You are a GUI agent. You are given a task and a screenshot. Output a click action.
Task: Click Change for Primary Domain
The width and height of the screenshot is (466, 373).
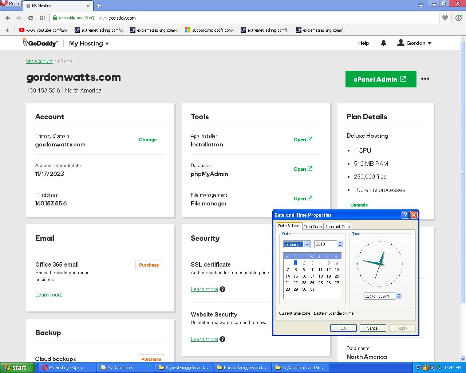click(x=148, y=140)
